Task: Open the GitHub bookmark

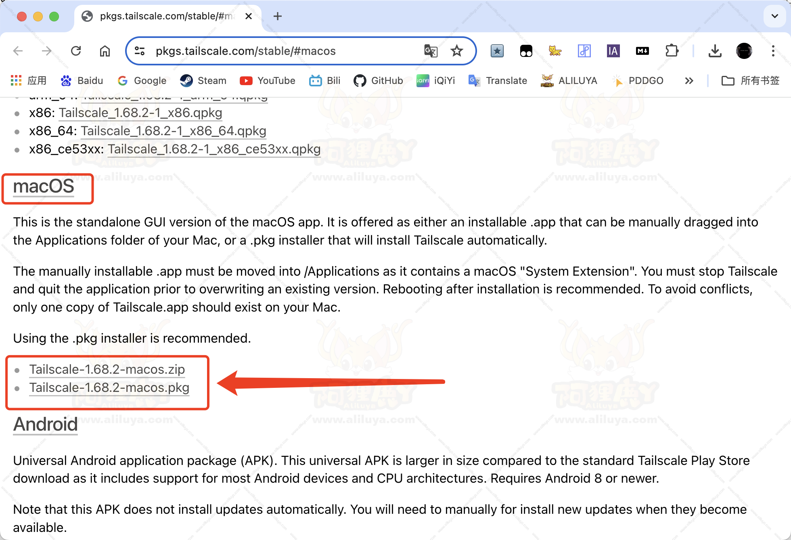Action: (378, 81)
